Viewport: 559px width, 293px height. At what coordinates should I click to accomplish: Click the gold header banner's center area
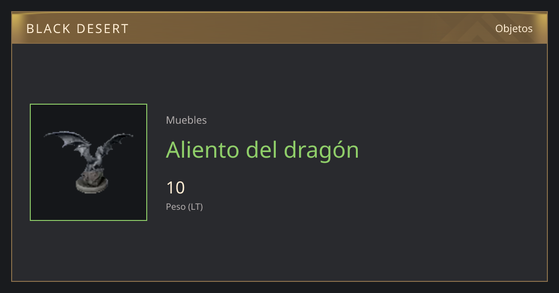pos(279,28)
